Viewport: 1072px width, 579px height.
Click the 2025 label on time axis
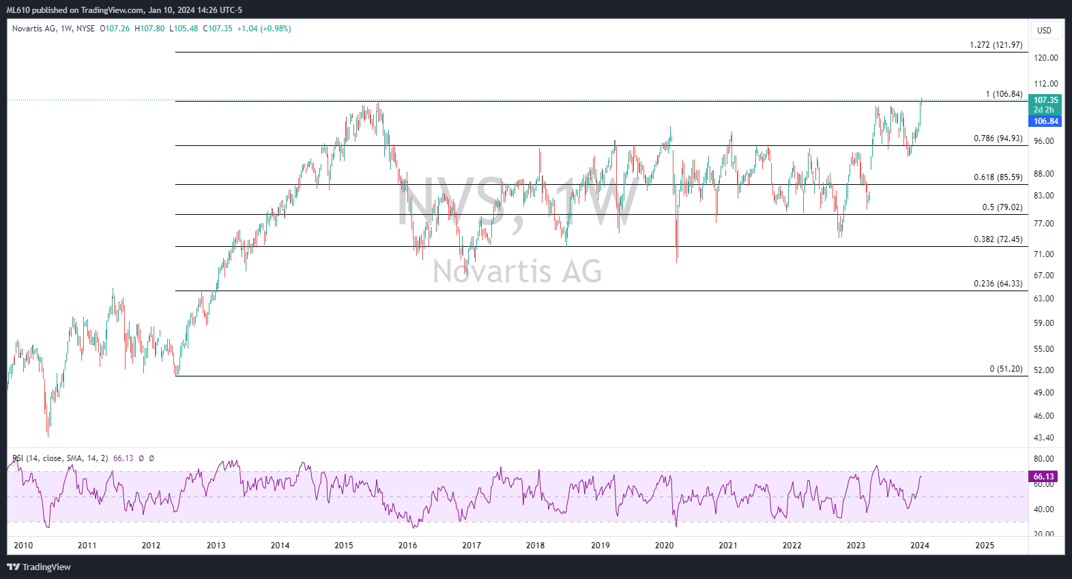coord(985,546)
